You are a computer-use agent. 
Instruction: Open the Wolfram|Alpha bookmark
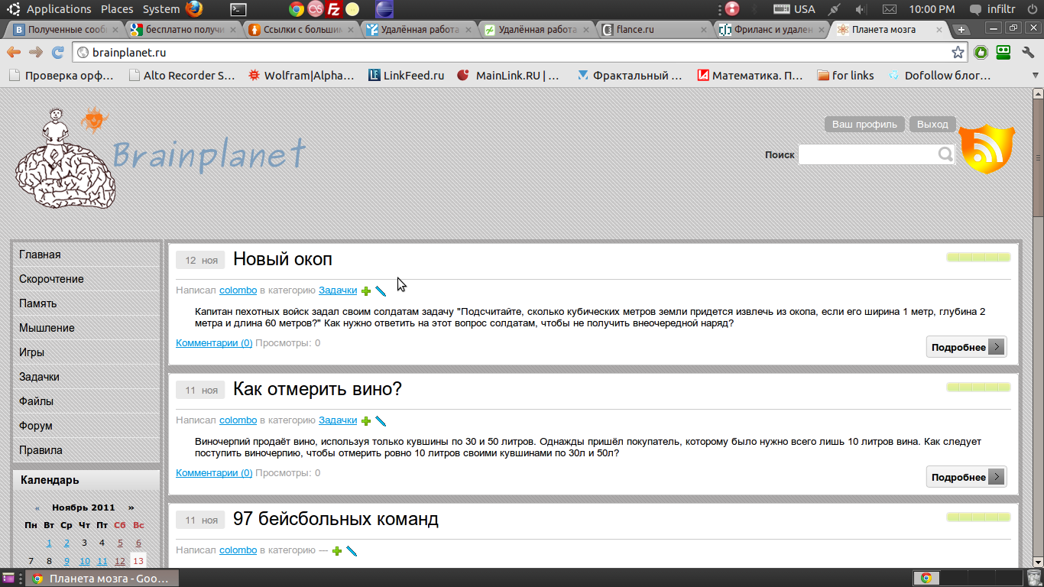pyautogui.click(x=301, y=76)
